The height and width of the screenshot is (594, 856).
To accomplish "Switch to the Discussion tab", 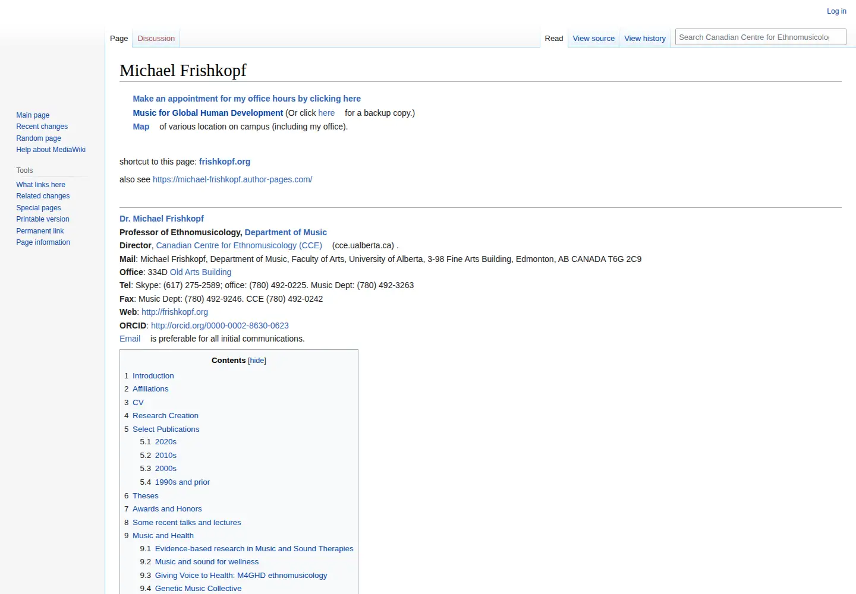I will [x=156, y=39].
